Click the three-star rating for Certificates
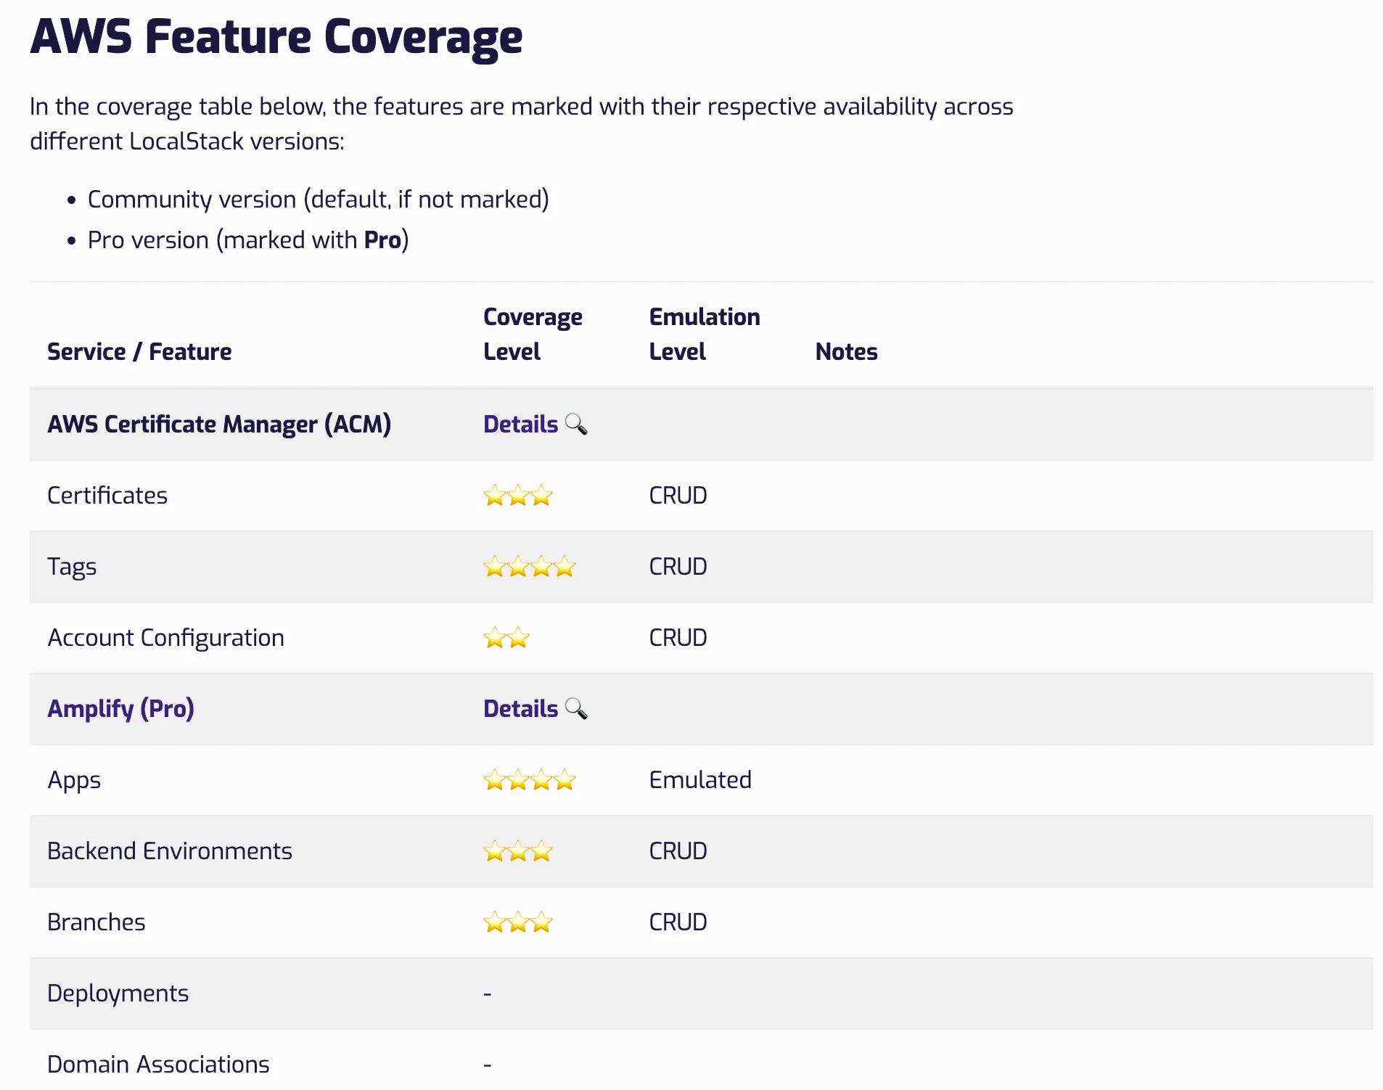Viewport: 1383px width, 1090px height. [518, 496]
